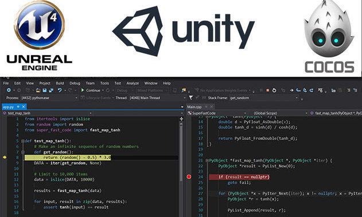Open the fast_map_tanh member dropdown
Viewport: 362px width, 217px height.
336,113
